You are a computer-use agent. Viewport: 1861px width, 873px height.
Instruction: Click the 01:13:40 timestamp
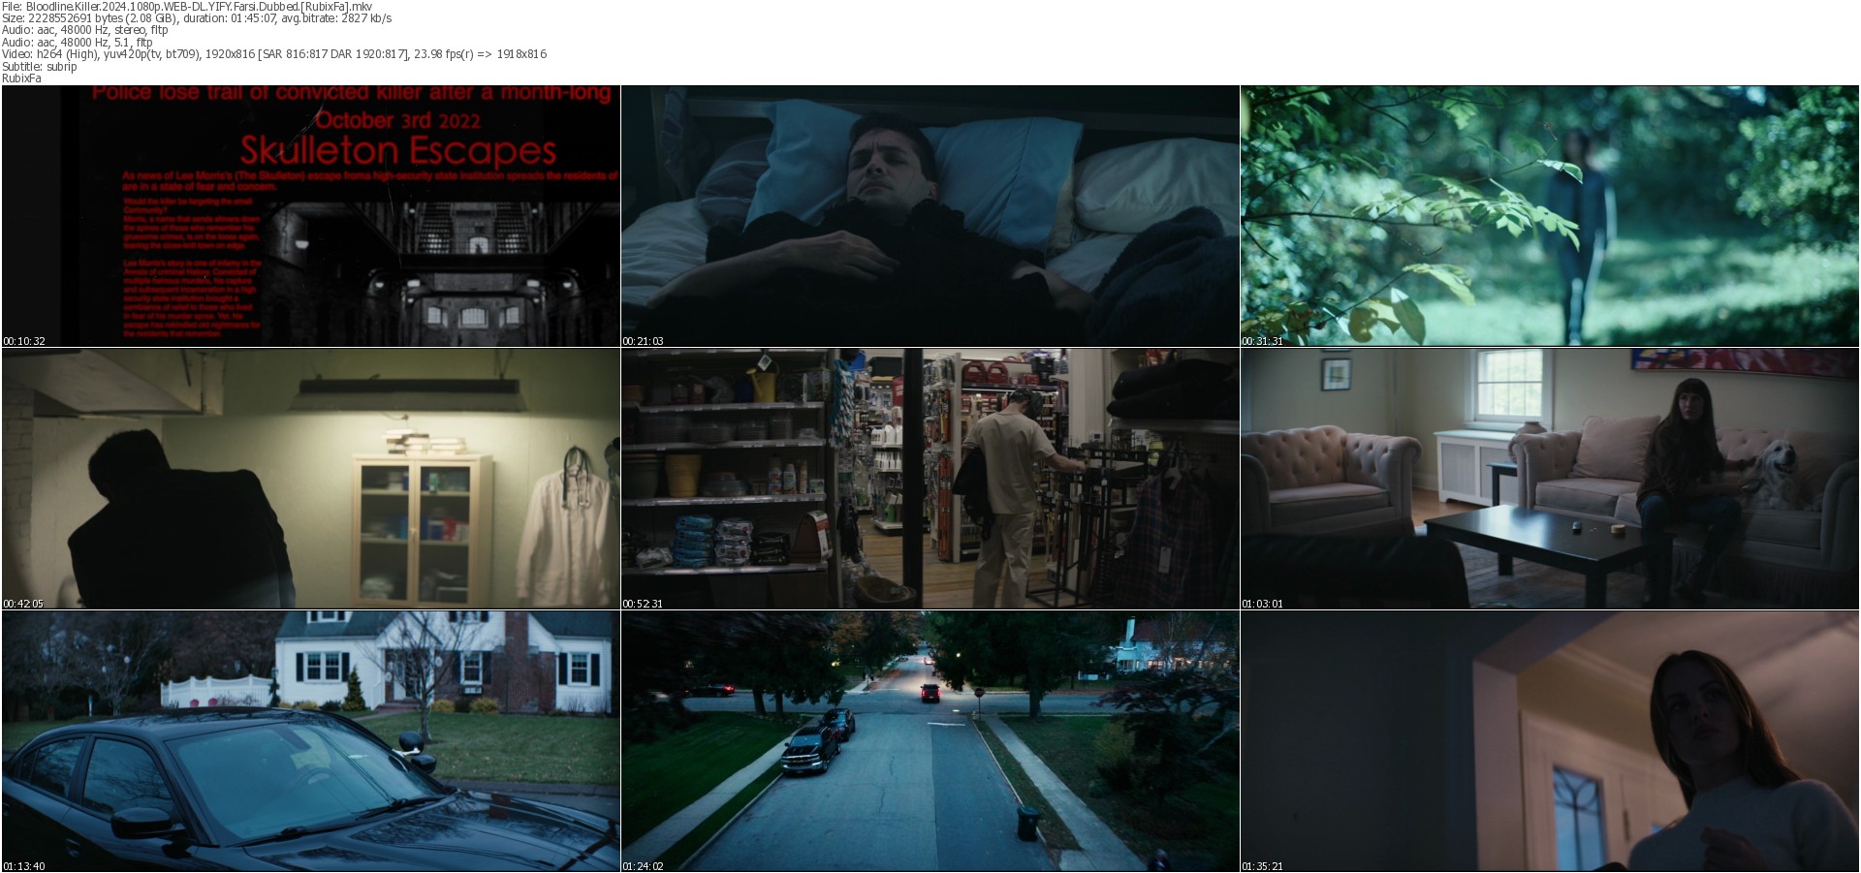coord(24,866)
